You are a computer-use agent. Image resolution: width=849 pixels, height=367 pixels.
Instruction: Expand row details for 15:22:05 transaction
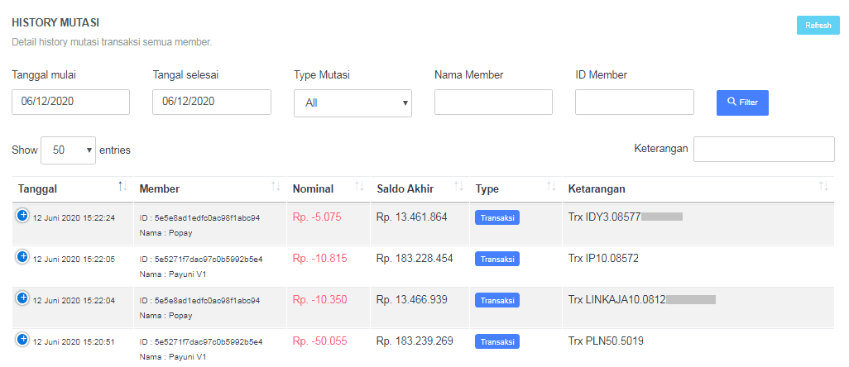pos(23,256)
